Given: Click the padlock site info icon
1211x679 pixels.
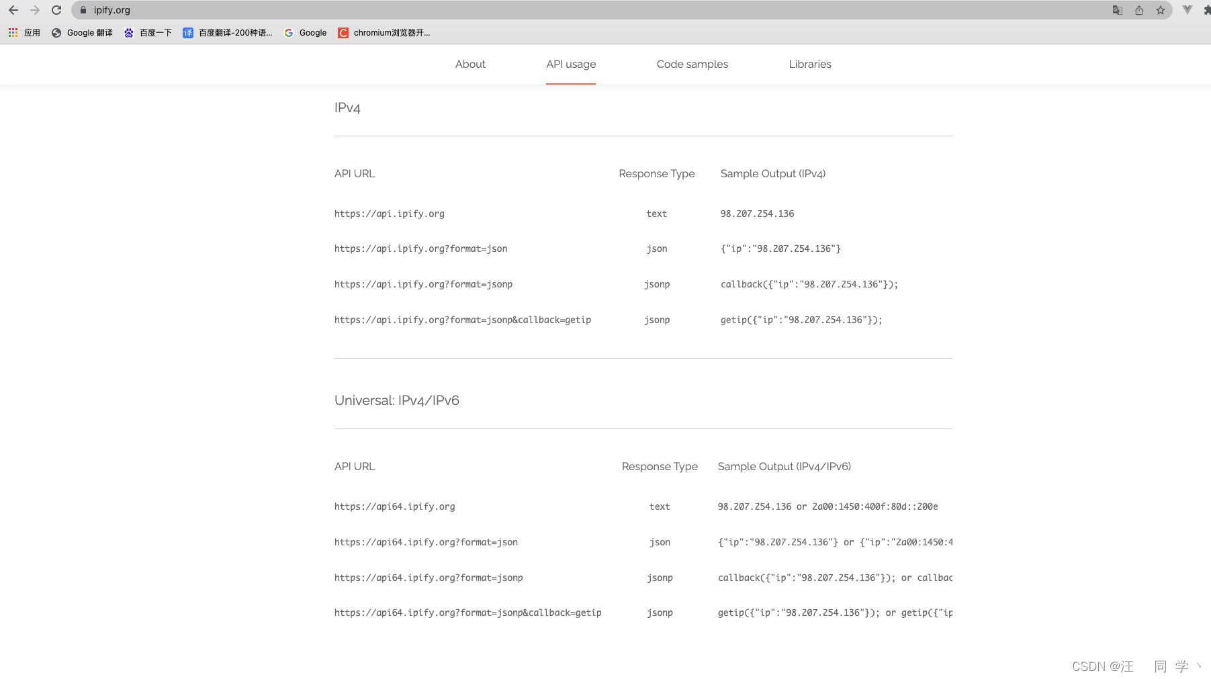Looking at the screenshot, I should tap(83, 10).
